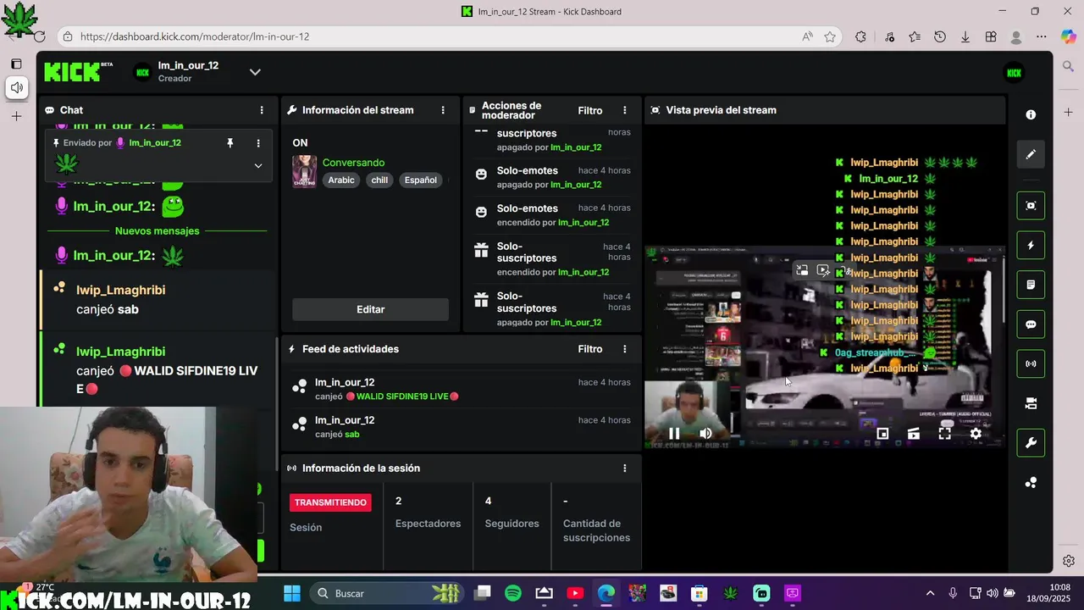Click WALID SIFDINE19 LIVE activity feed entry
Image resolution: width=1084 pixels, height=610 pixels.
(x=460, y=389)
